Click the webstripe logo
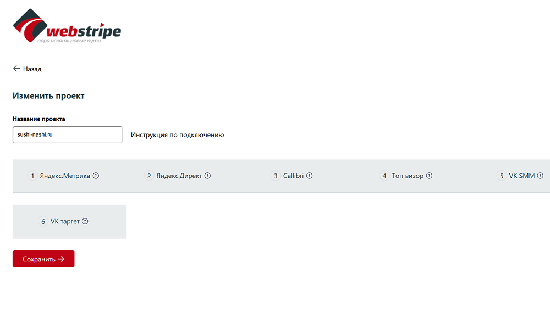 tap(67, 26)
